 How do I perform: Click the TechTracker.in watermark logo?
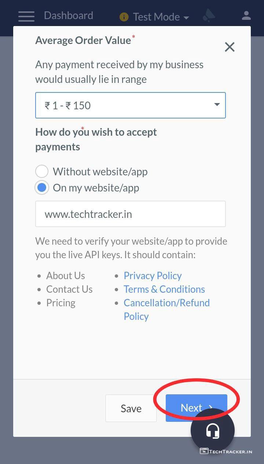(x=226, y=451)
